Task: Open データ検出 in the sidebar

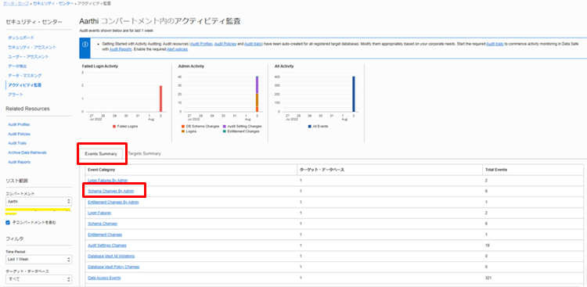Action: [x=17, y=66]
